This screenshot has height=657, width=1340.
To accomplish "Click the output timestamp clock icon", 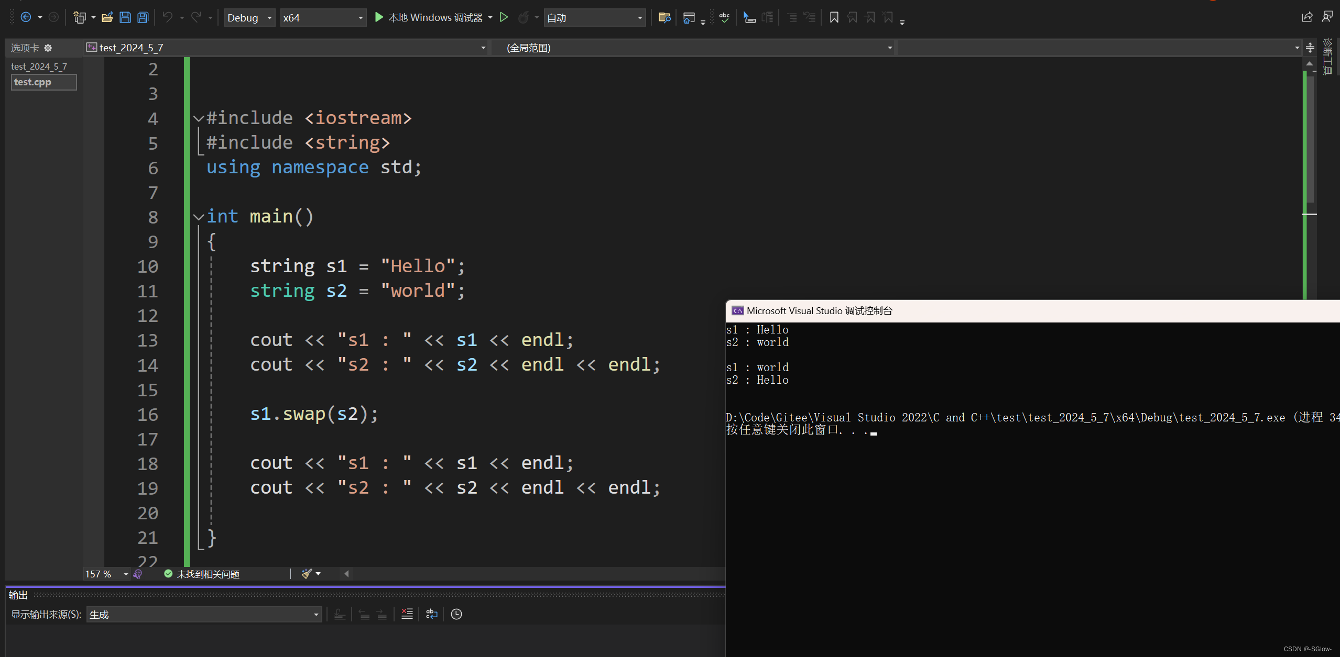I will [x=456, y=614].
